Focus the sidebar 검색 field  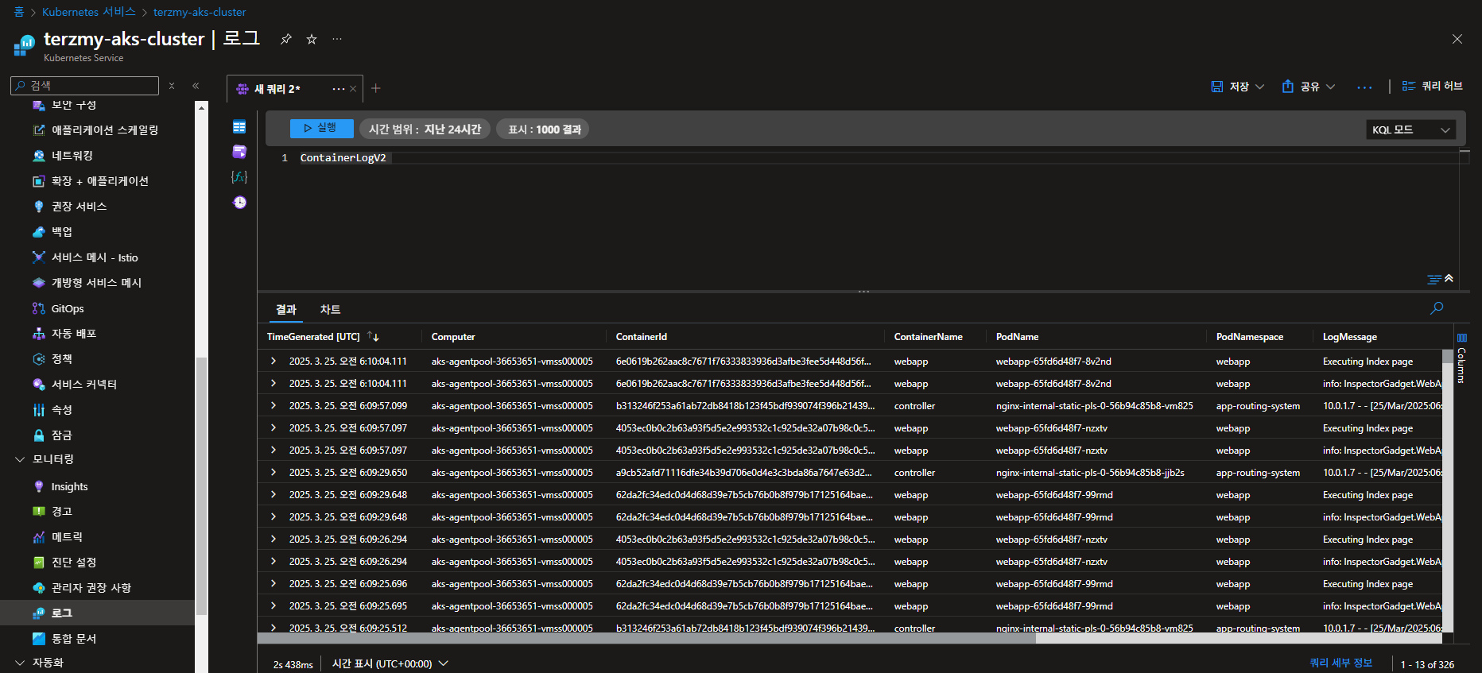click(85, 86)
